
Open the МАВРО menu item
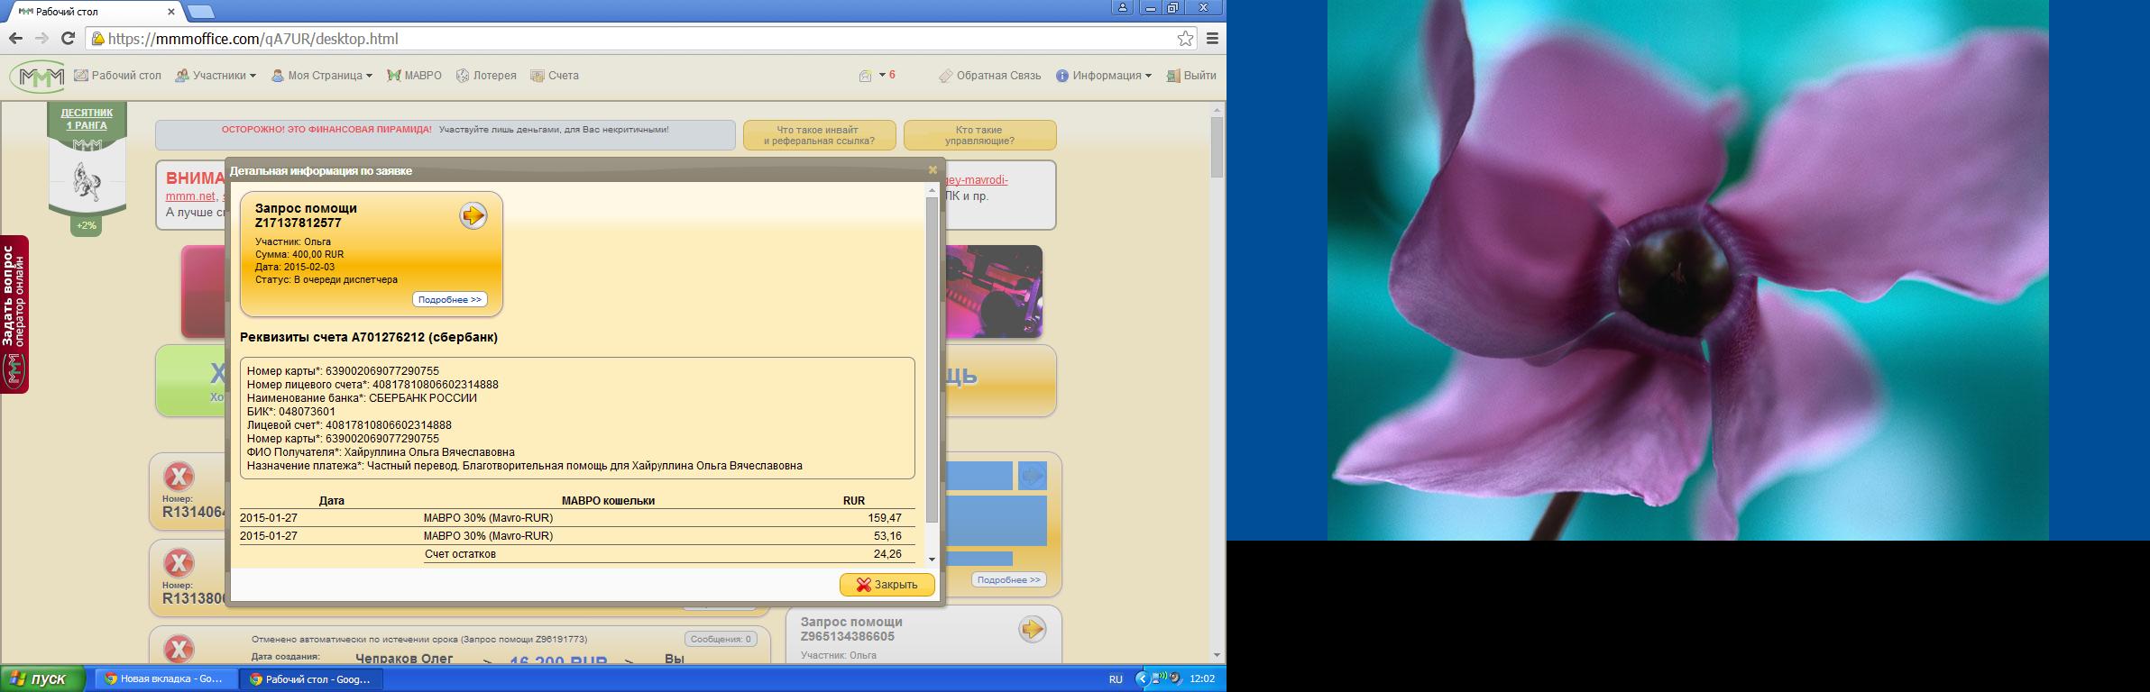[415, 76]
